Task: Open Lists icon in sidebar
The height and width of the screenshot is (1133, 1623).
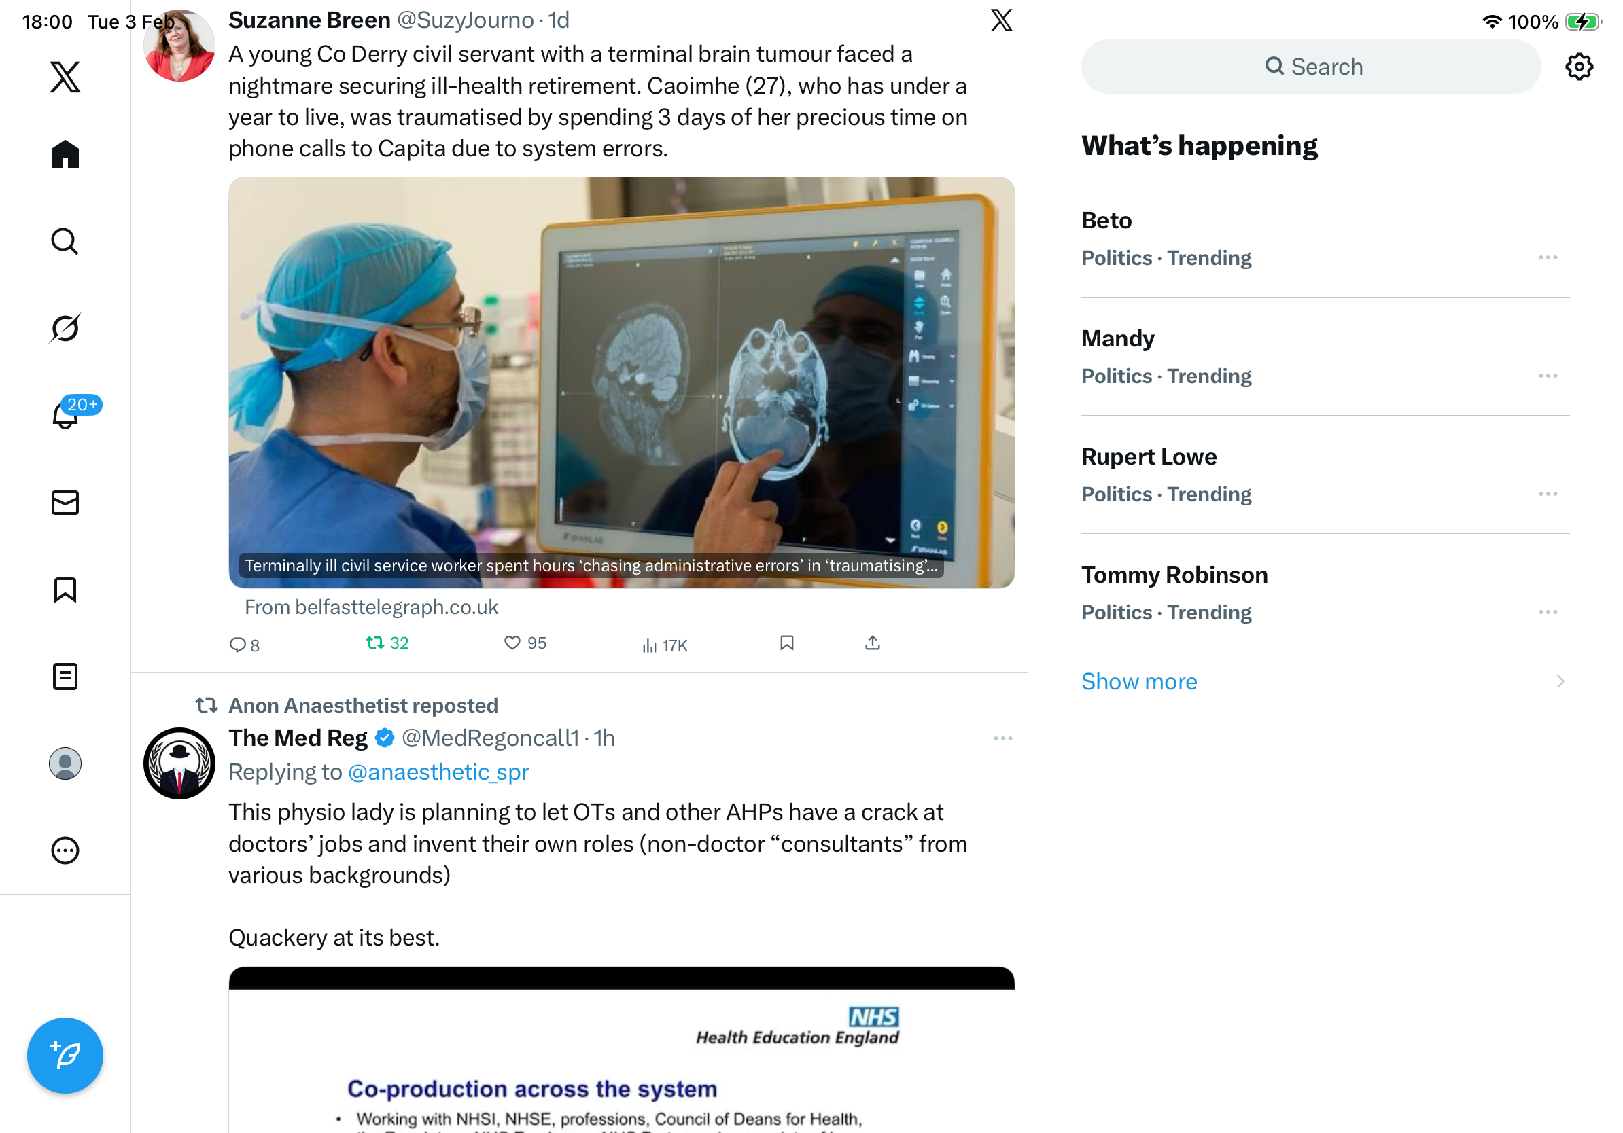Action: pyautogui.click(x=65, y=676)
